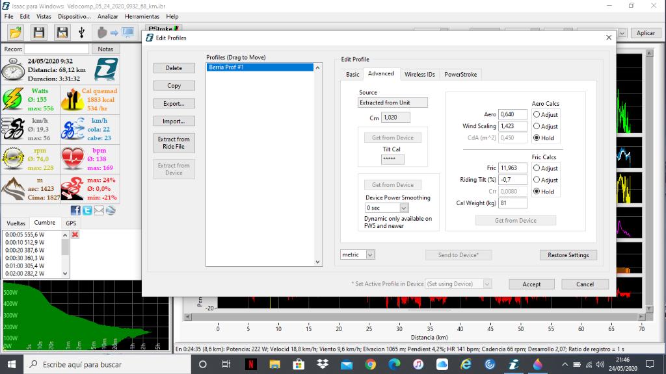Open the dropdown left of Aplicar button
This screenshot has width=666, height=374.
click(622, 32)
